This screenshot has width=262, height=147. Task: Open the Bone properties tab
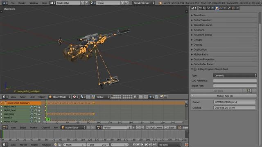tap(229, 8)
